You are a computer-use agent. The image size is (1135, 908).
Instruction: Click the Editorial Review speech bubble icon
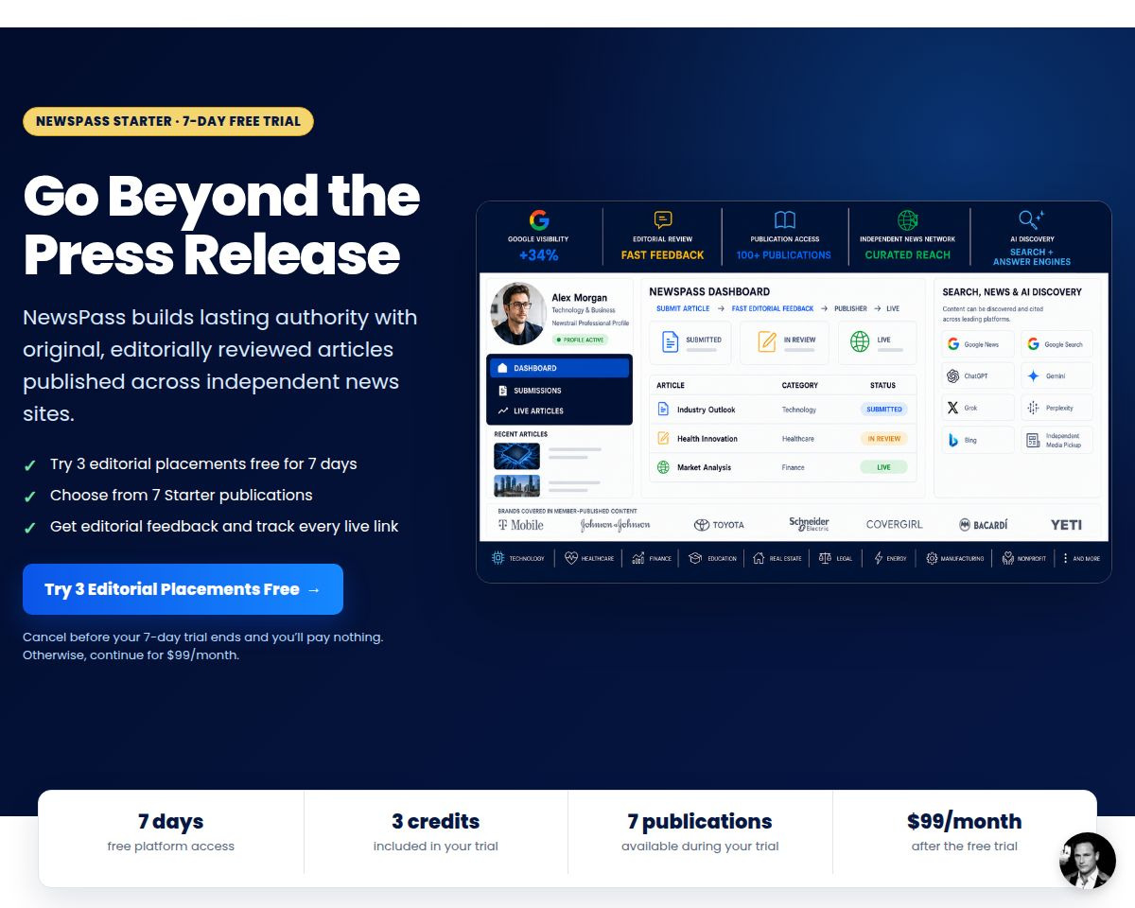[663, 220]
